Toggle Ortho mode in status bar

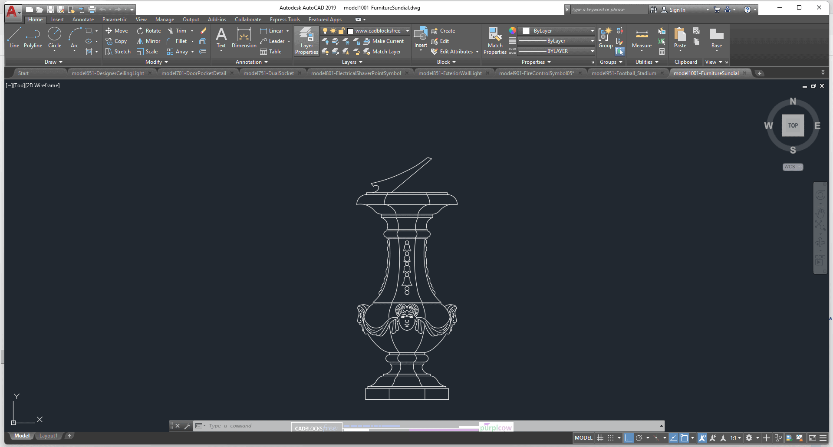[629, 438]
